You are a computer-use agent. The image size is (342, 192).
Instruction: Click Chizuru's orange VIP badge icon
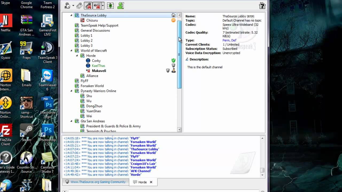click(173, 20)
